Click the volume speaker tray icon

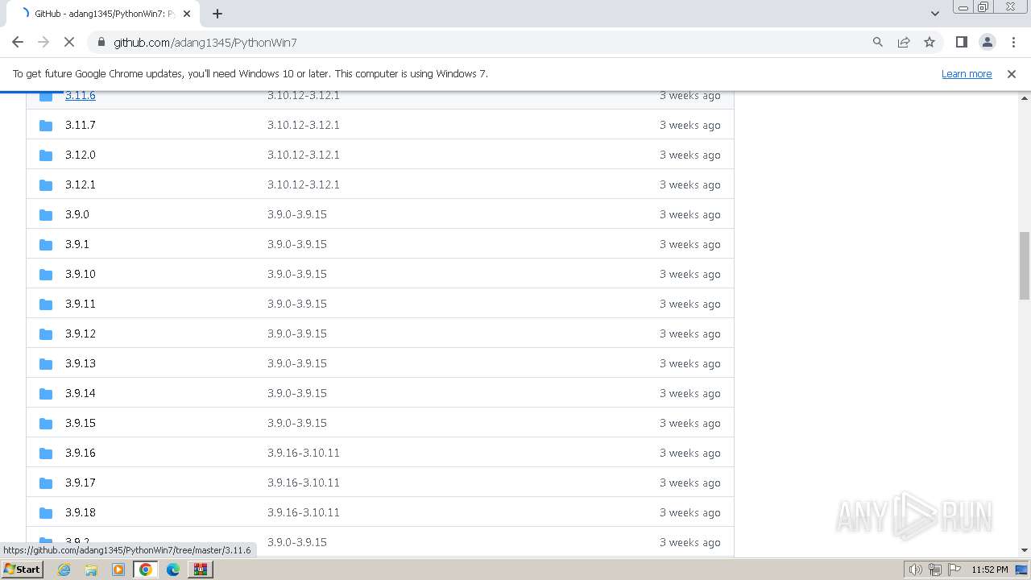(916, 570)
